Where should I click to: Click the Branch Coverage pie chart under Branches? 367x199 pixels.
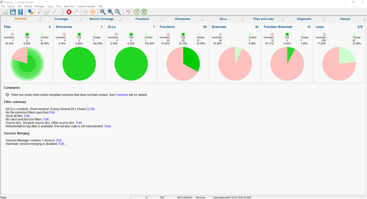[235, 64]
